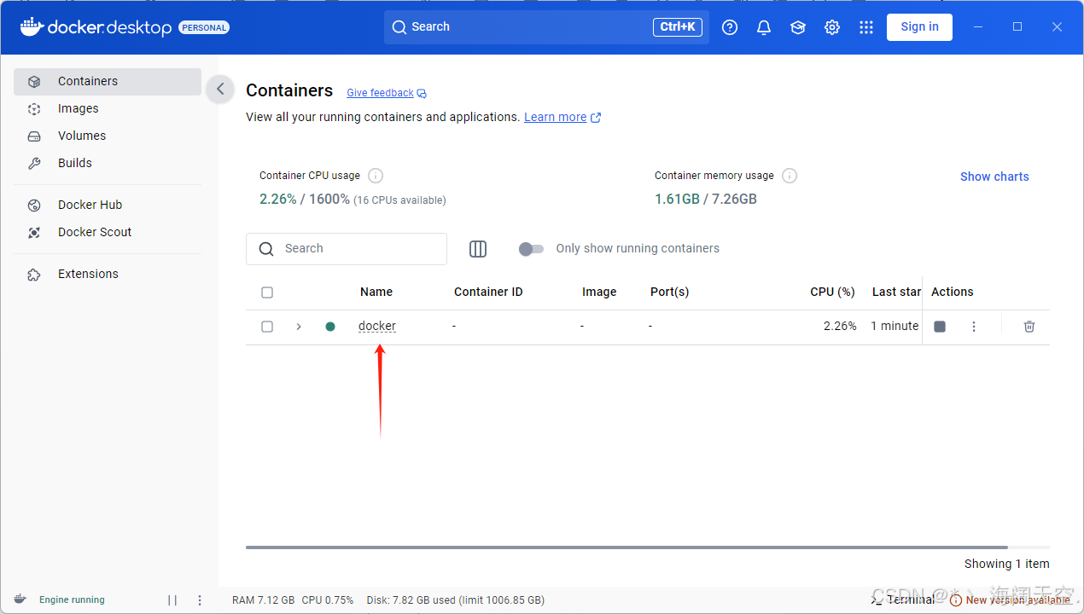Toggle Only show running containers switch

point(531,249)
